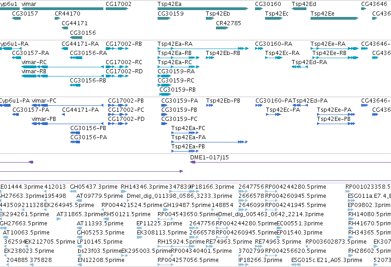Image resolution: width=391 pixels, height=267 pixels.
Task: Select the Tsp42Ec gene label
Action: click(277, 13)
